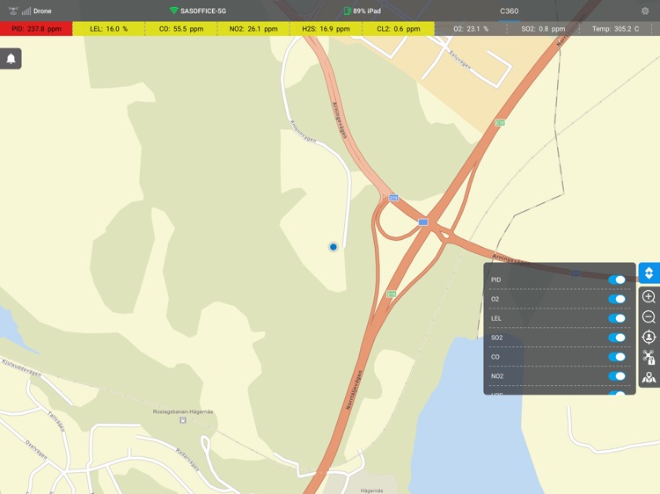Select the LEL 16.0 % reading
Viewport: 660px width, 494px height.
pos(108,29)
